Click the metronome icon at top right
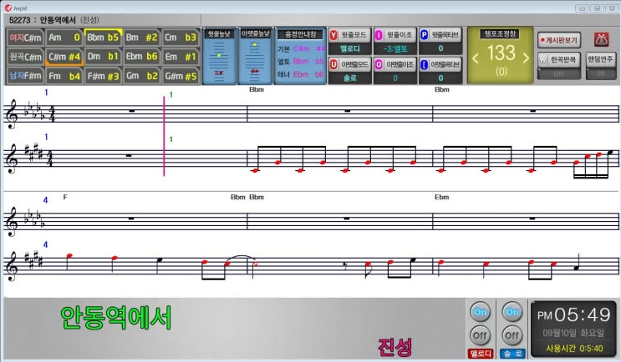The image size is (621, 362). 600,39
